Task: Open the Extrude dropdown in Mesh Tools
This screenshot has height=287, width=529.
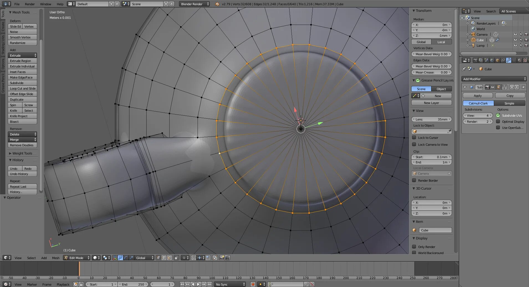Action: pyautogui.click(x=22, y=55)
